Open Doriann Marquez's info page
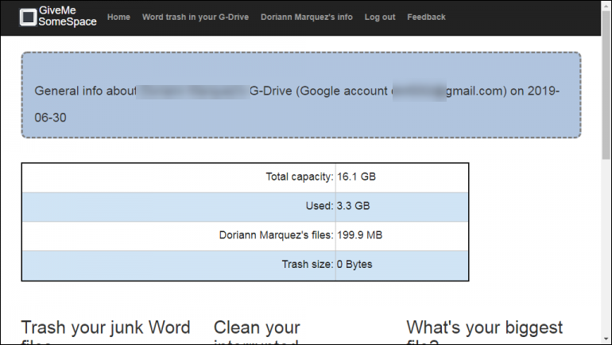This screenshot has width=612, height=345. (306, 17)
